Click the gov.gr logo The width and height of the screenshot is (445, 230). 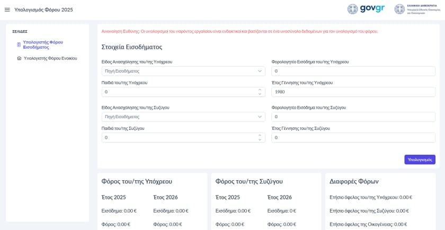click(x=366, y=9)
